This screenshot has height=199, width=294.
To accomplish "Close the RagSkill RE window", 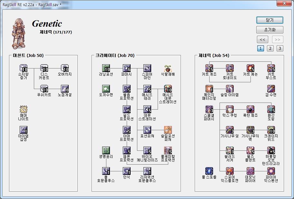I will coord(284,3).
